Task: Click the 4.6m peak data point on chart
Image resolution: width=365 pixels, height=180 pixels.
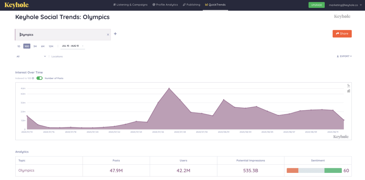Action: (x=169, y=89)
